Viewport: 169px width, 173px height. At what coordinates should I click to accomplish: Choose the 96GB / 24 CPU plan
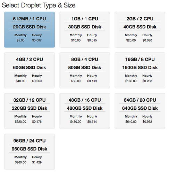coord(29,152)
